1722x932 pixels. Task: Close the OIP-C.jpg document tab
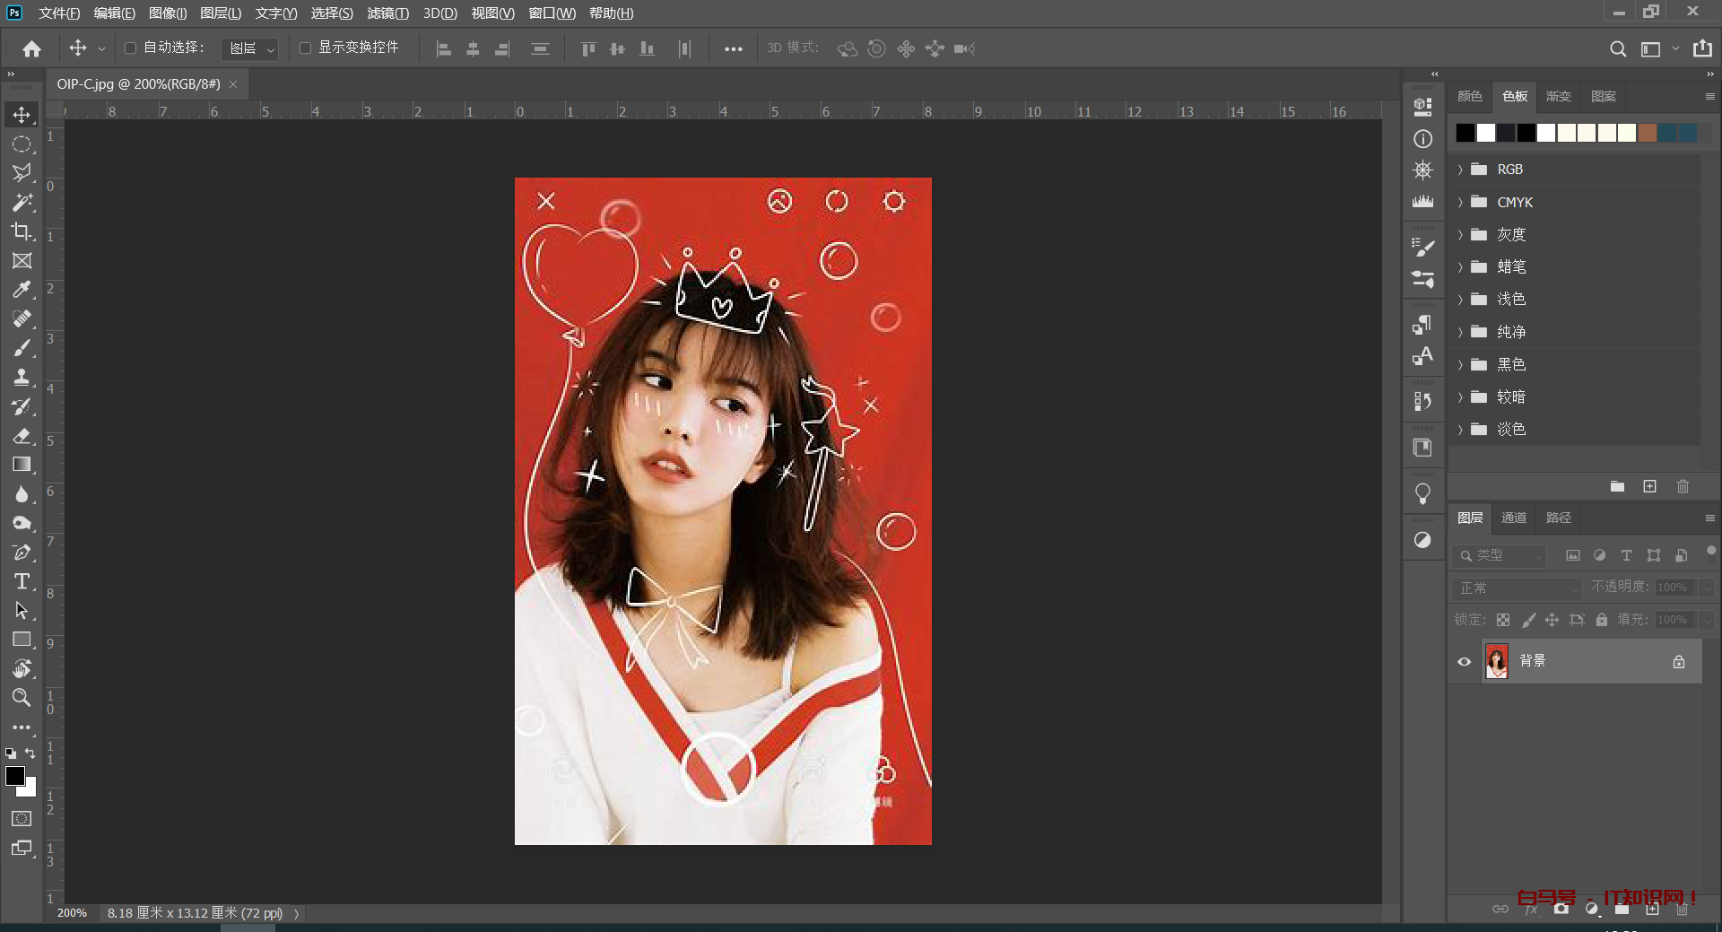[233, 84]
